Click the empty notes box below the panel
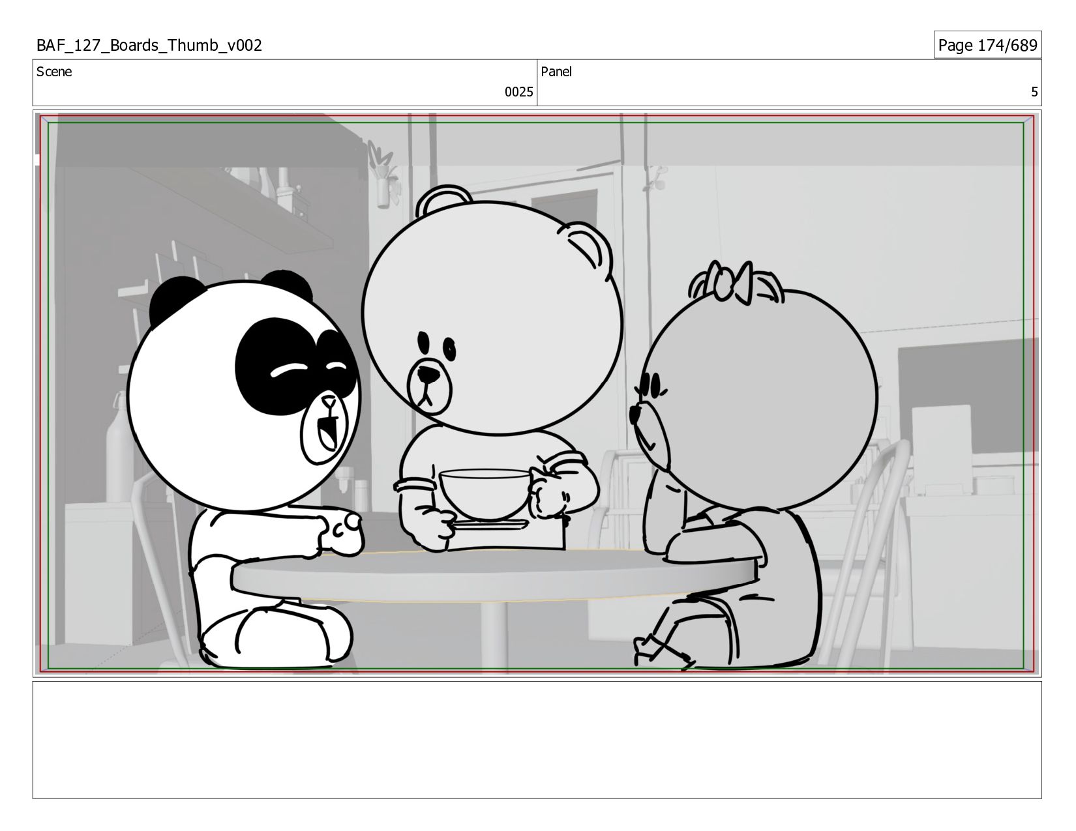Viewport: 1076px width, 831px height. [537, 740]
